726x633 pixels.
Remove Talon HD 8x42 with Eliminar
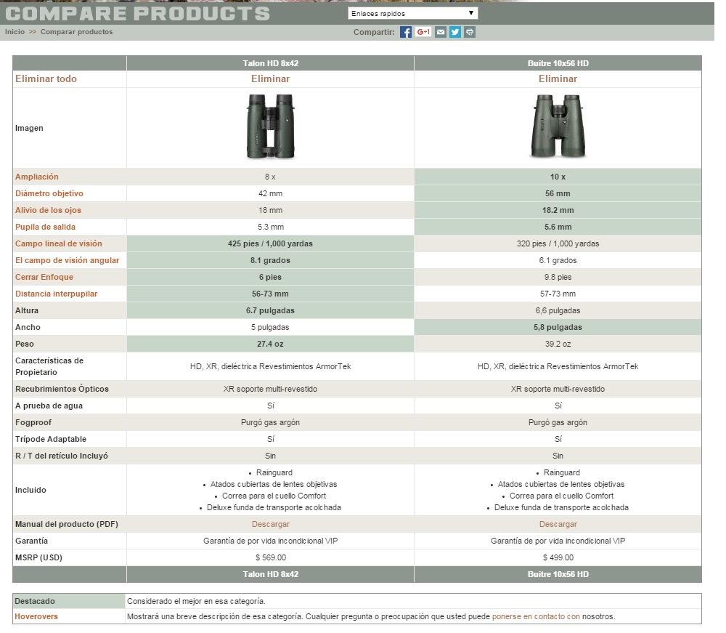coord(270,79)
